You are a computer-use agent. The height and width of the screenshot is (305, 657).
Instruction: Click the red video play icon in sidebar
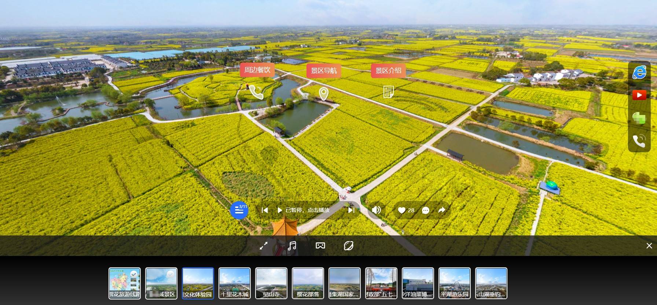click(x=639, y=95)
